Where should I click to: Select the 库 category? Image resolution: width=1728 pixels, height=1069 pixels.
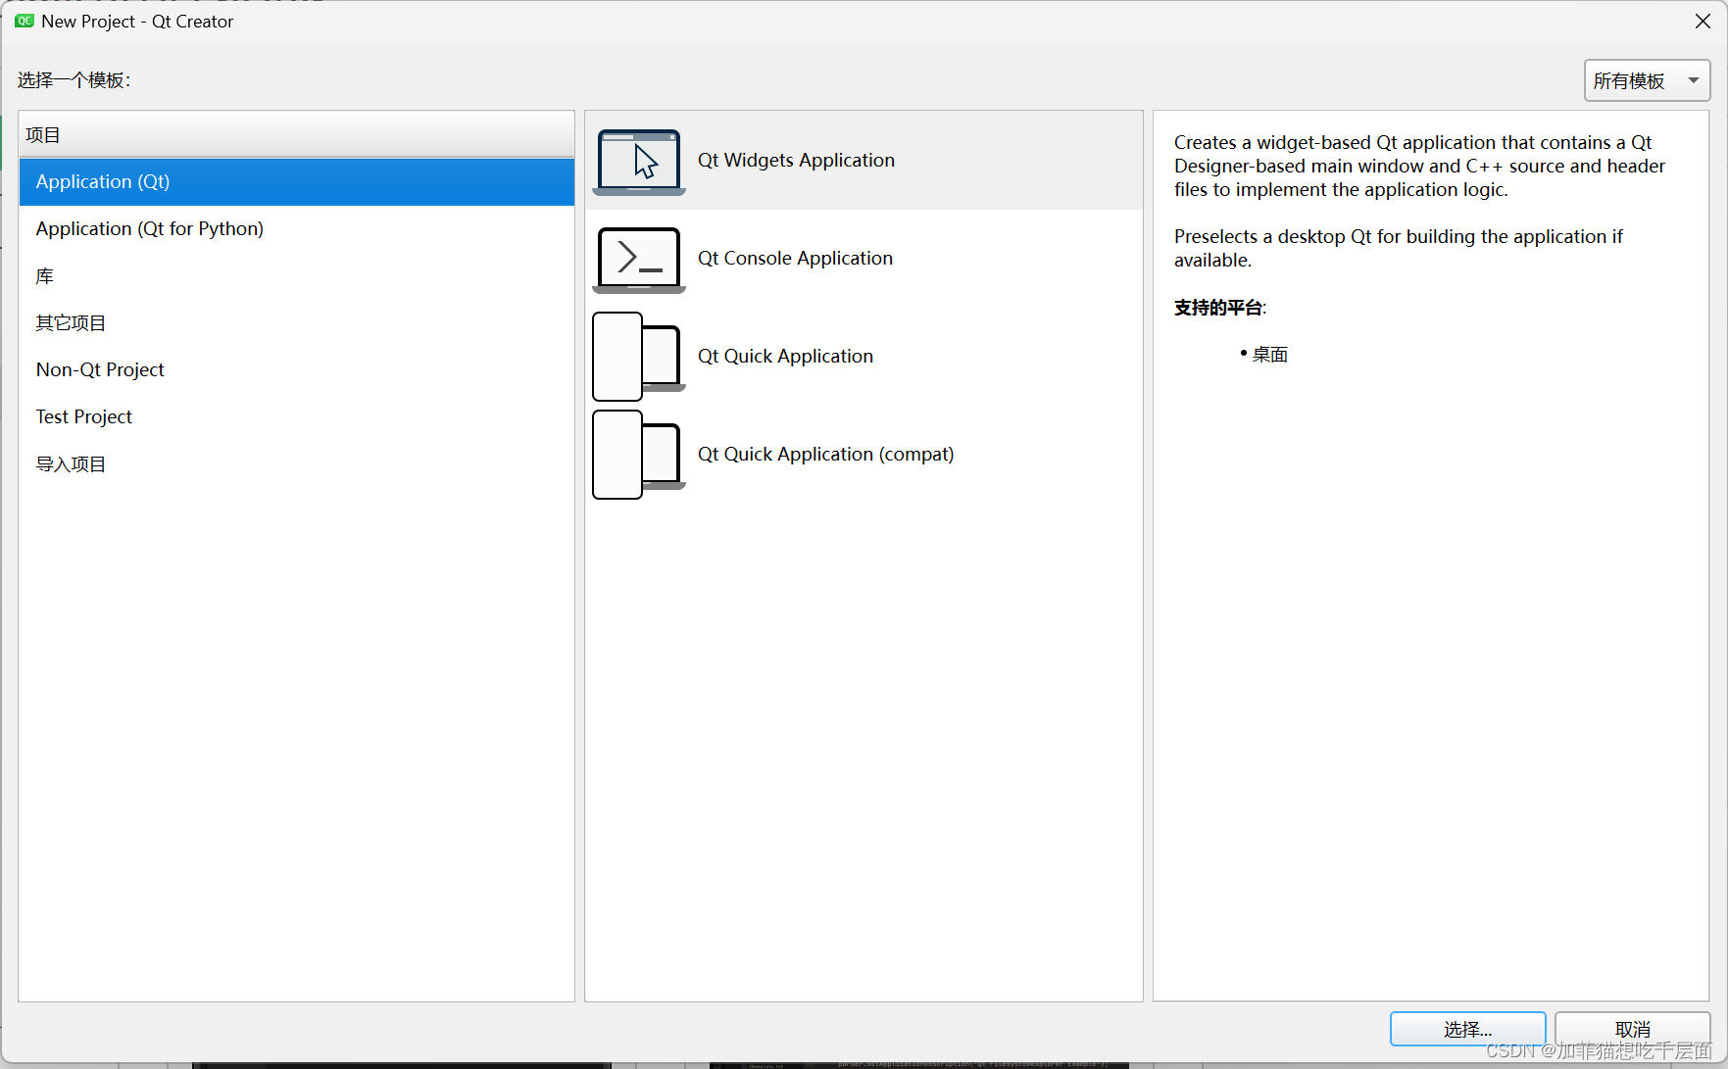point(297,276)
